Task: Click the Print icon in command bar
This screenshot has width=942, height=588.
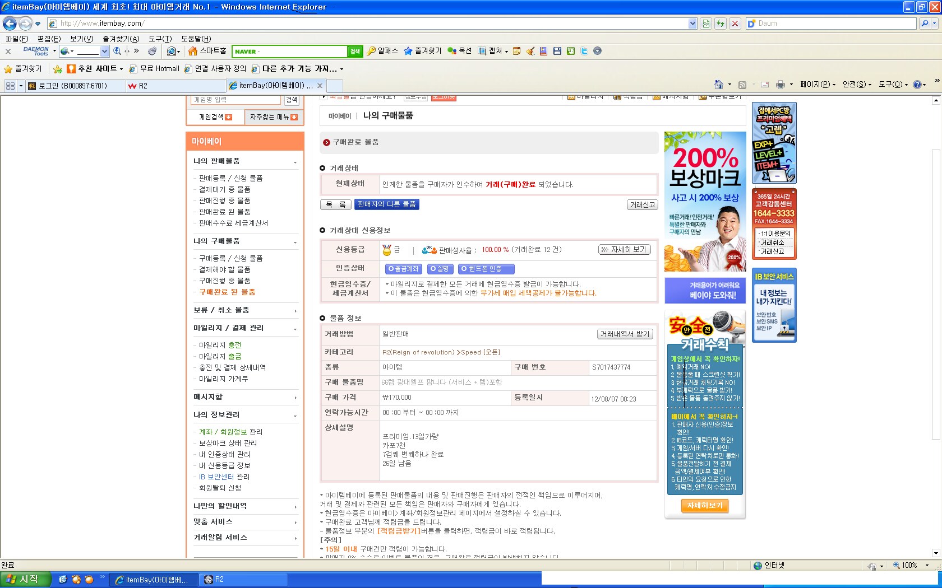Action: pos(780,85)
